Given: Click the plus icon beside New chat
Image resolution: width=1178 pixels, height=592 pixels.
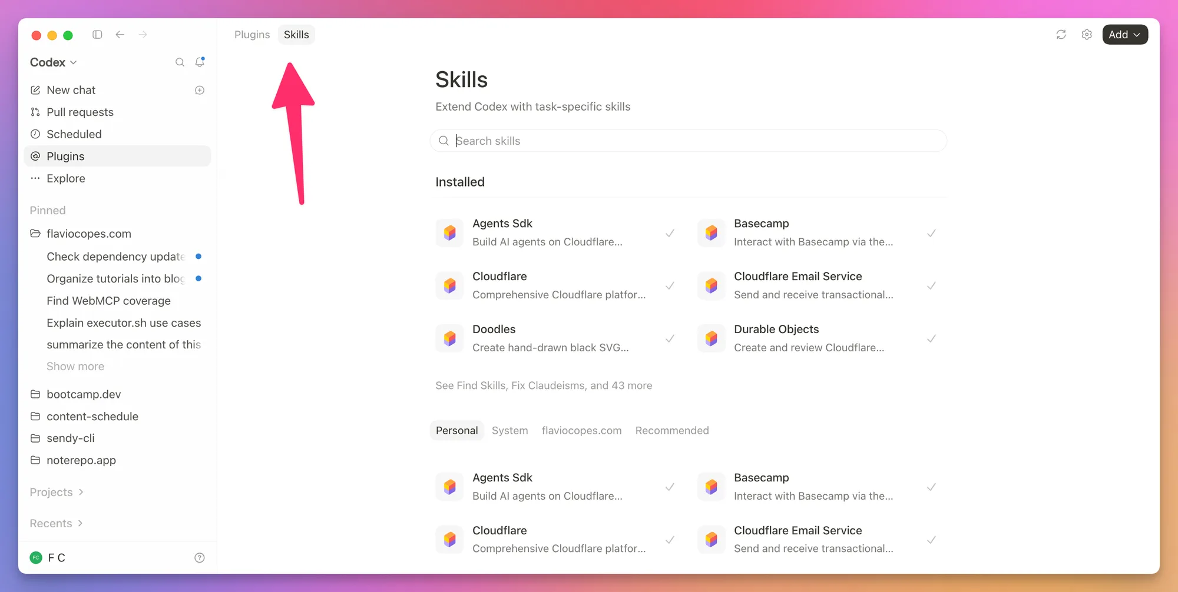Looking at the screenshot, I should coord(200,90).
